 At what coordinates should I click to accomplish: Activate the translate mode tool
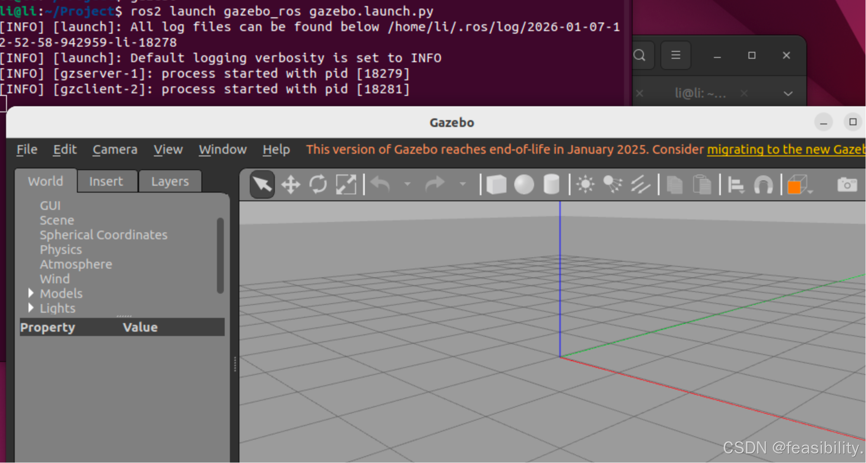point(290,185)
